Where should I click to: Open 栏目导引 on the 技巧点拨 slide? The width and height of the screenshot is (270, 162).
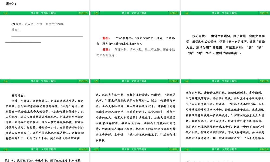264,81
